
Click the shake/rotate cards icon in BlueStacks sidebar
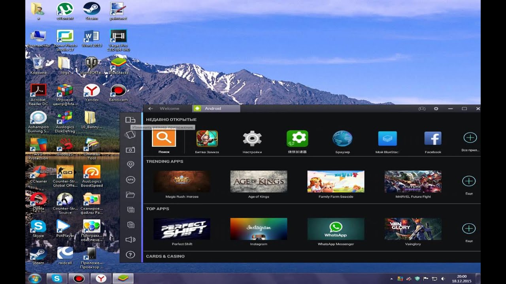pos(130,135)
